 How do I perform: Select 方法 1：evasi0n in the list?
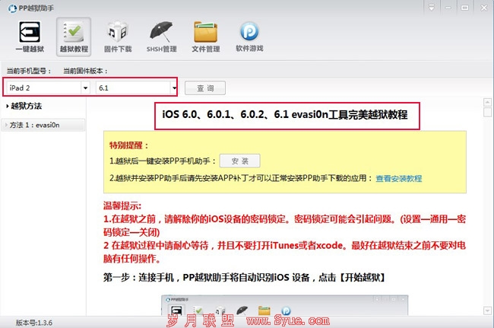(43, 125)
